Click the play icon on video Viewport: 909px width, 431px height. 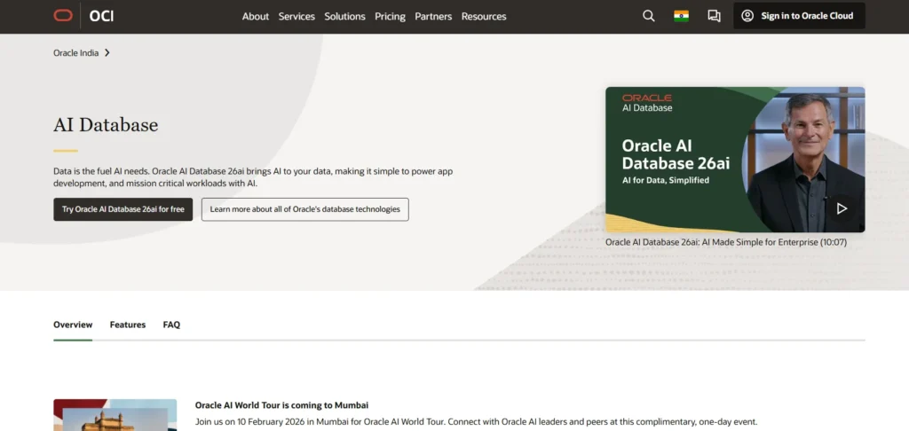842,208
